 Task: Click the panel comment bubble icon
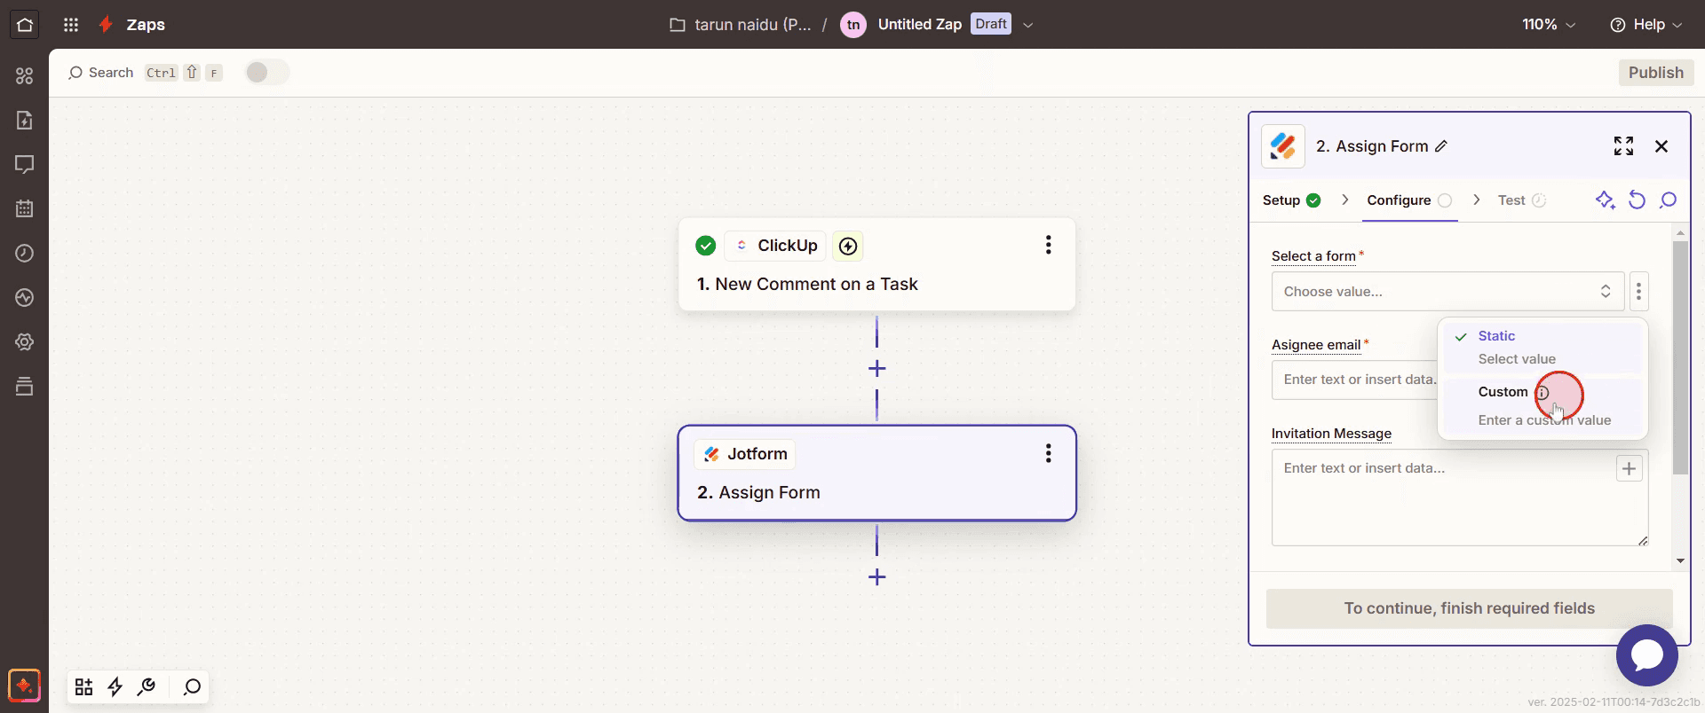point(1669,200)
